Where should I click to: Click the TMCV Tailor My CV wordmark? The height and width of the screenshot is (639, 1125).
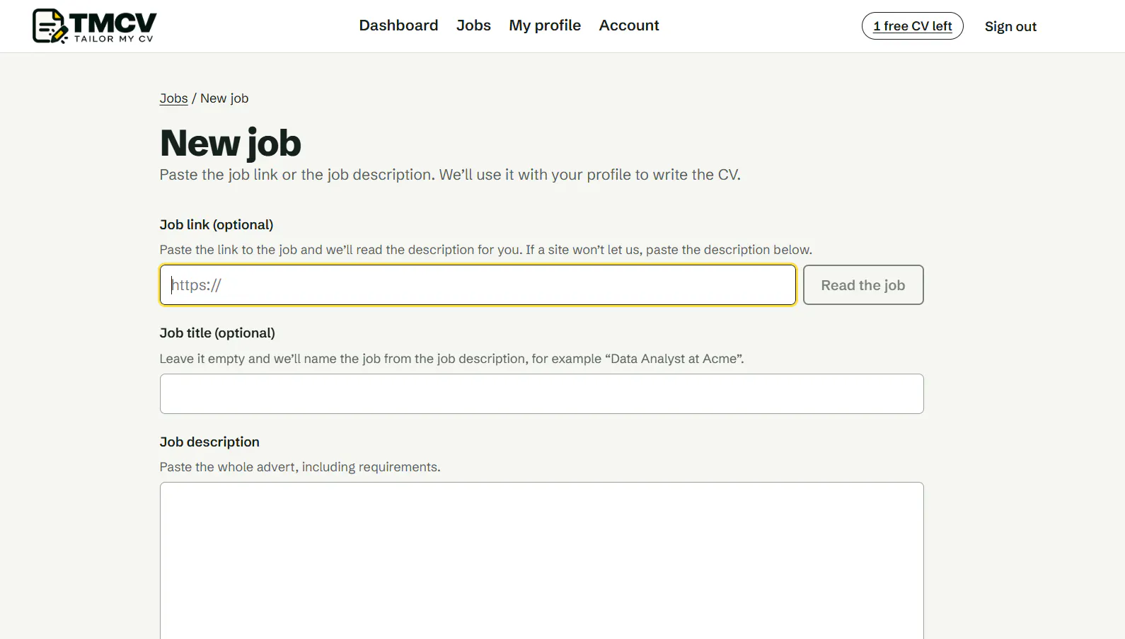tap(113, 28)
